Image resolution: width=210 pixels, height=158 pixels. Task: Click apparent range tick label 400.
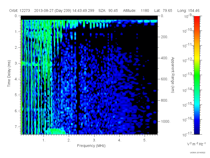coord(165,58)
